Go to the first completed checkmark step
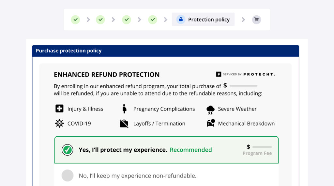The image size is (334, 186). (x=75, y=20)
